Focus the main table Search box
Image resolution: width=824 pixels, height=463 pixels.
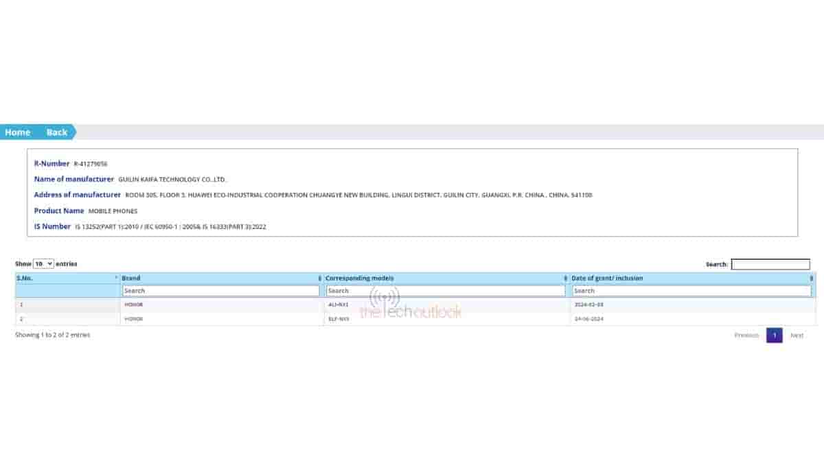pos(770,264)
